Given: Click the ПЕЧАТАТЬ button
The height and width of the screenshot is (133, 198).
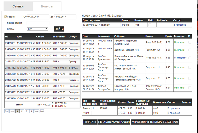Looking at the screenshot, I should tap(90, 122).
